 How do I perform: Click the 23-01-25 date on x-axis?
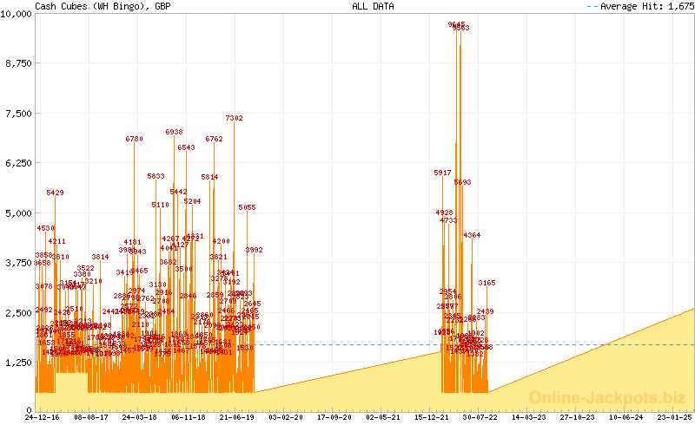point(676,417)
